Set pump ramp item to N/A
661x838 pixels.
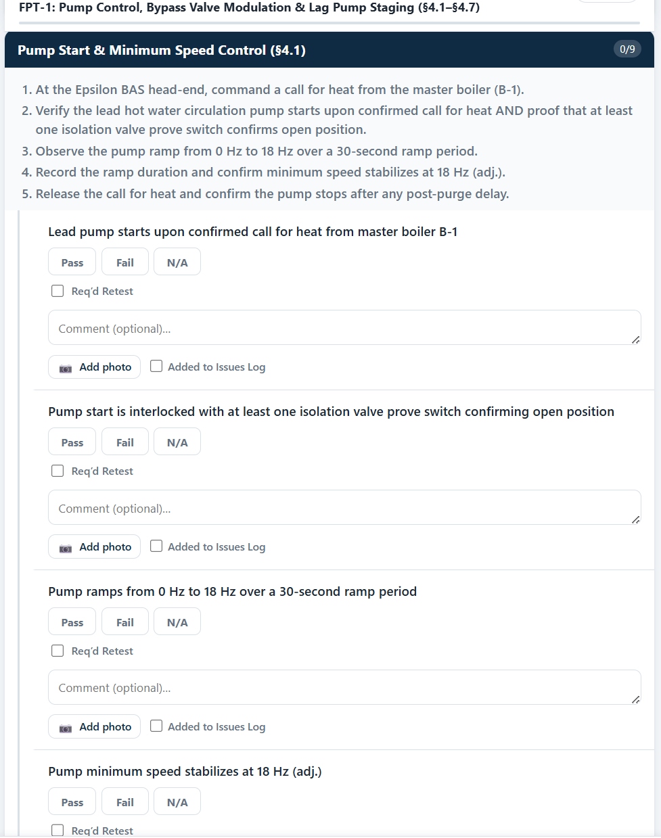point(177,622)
